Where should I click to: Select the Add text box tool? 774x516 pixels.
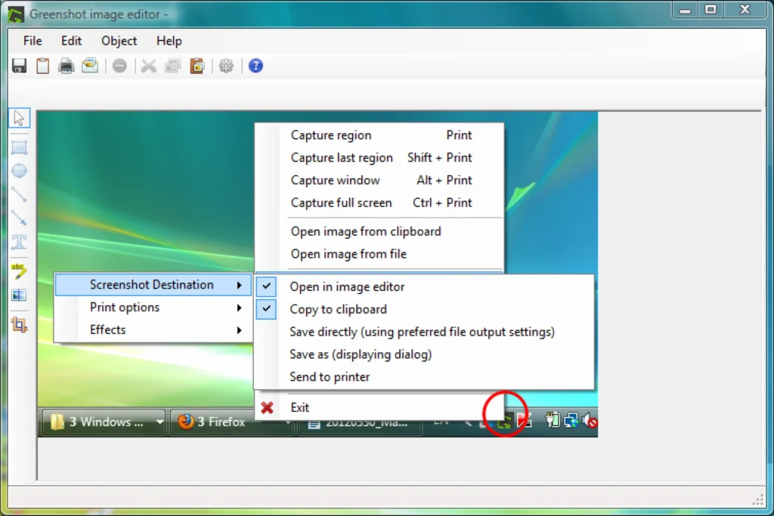click(x=19, y=242)
